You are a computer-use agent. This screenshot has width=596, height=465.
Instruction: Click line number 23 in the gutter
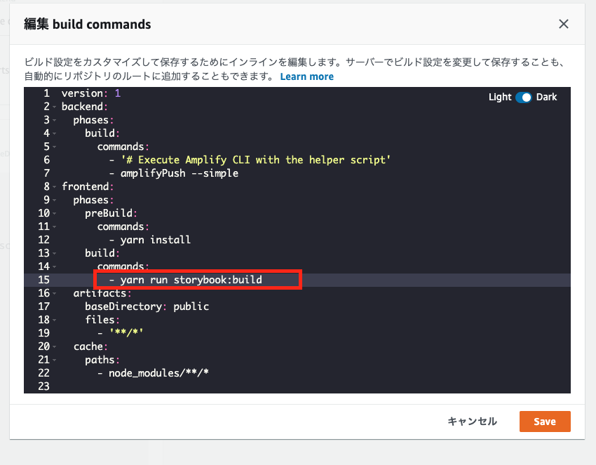coord(43,386)
